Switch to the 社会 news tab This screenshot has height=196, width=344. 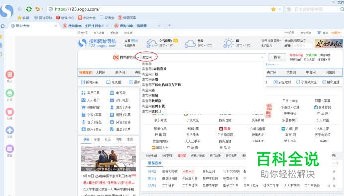click(108, 139)
